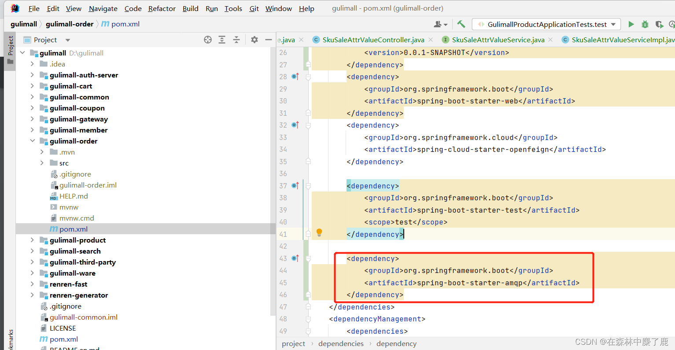
Task: Open the Navigate menu
Action: [x=103, y=8]
